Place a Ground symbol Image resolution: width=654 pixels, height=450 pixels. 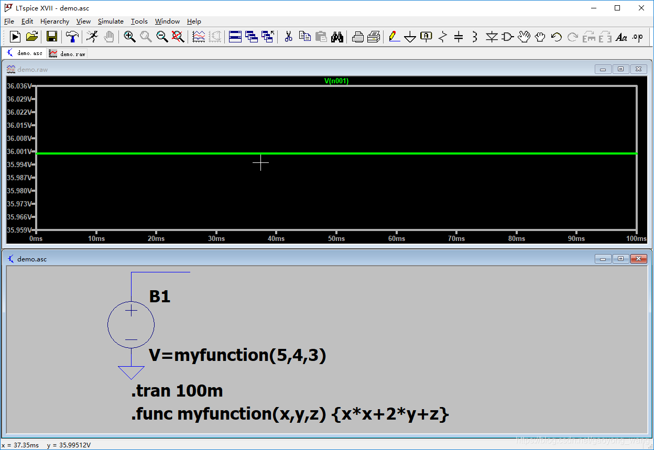coord(410,37)
